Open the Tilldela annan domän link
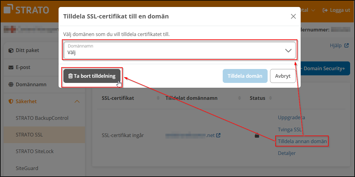Viewport: 355px width, 177px height. (302, 141)
